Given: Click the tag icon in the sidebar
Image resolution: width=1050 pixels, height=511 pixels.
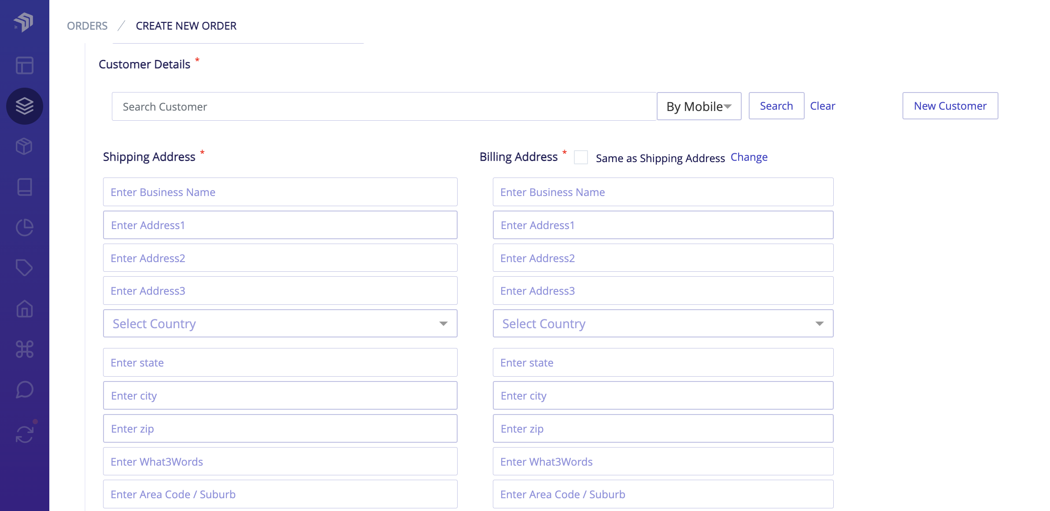Looking at the screenshot, I should (x=25, y=268).
